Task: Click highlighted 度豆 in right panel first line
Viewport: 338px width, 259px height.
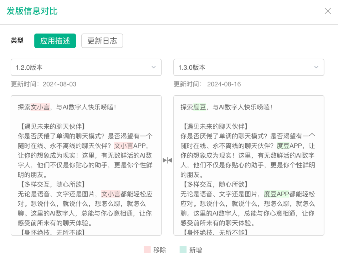Action: (200, 107)
